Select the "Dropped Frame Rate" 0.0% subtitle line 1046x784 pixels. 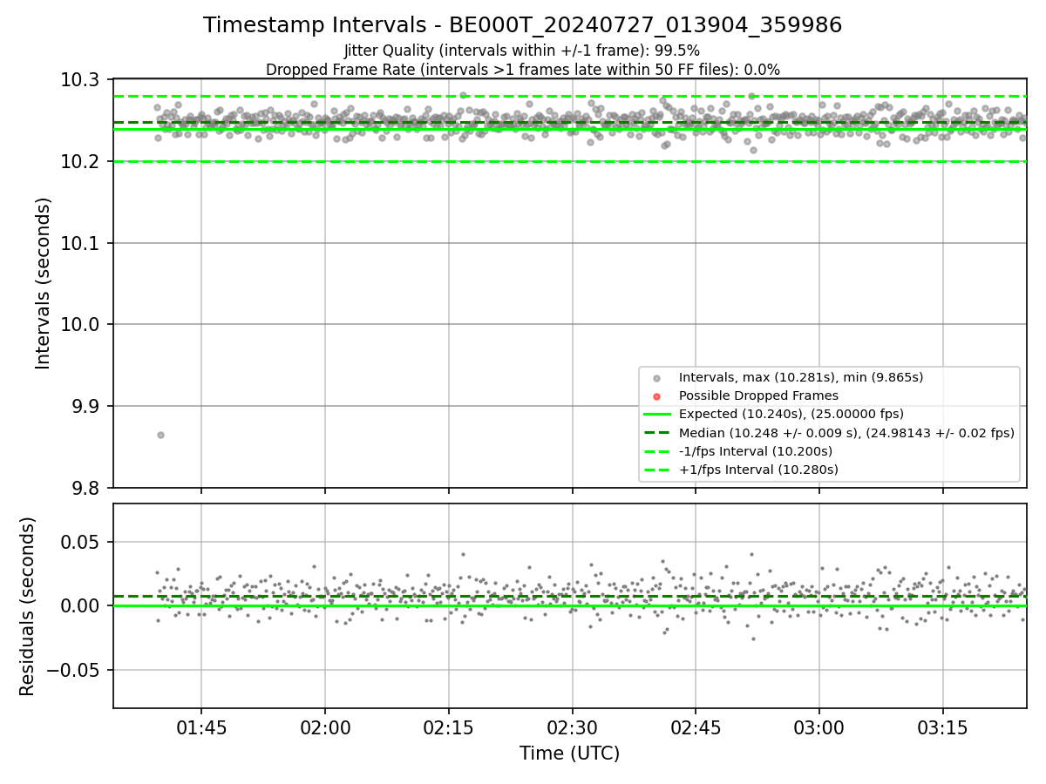pos(522,70)
